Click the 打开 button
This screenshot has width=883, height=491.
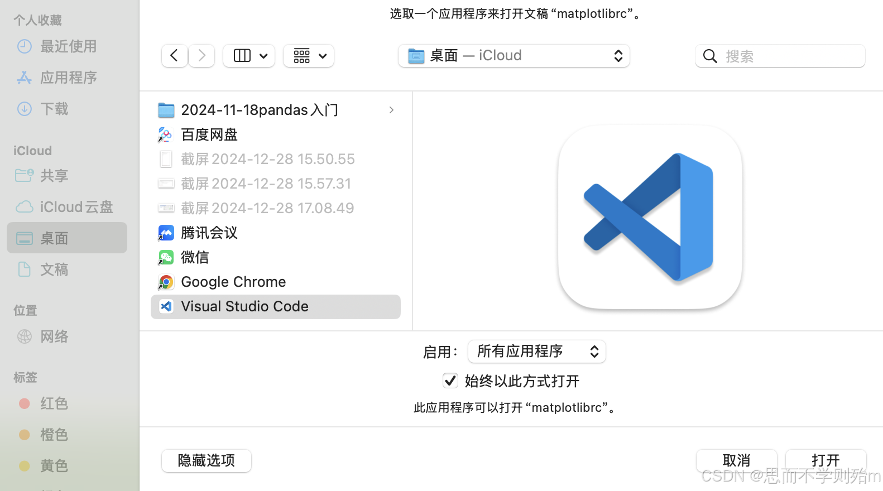[x=826, y=461]
